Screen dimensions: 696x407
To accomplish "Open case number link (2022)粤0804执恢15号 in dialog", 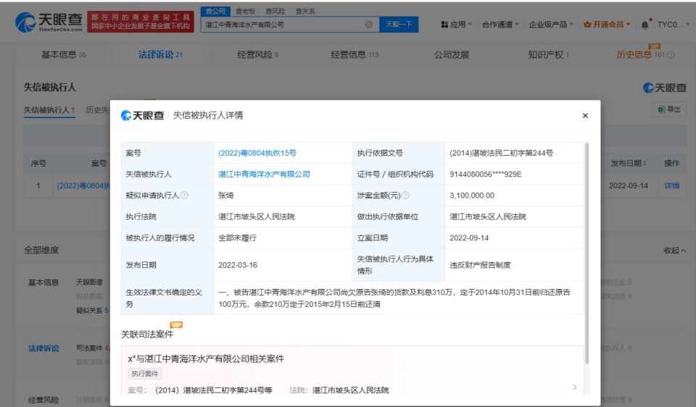I will point(257,153).
